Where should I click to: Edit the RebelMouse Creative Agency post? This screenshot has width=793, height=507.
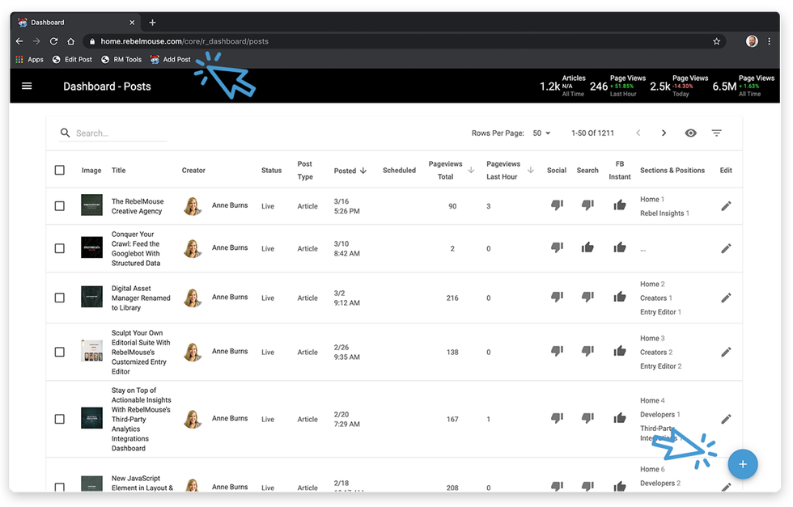click(x=726, y=206)
